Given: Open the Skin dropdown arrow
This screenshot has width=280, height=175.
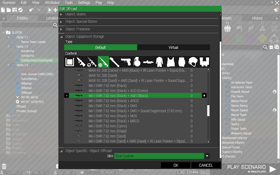Looking at the screenshot, I should pyautogui.click(x=207, y=156).
